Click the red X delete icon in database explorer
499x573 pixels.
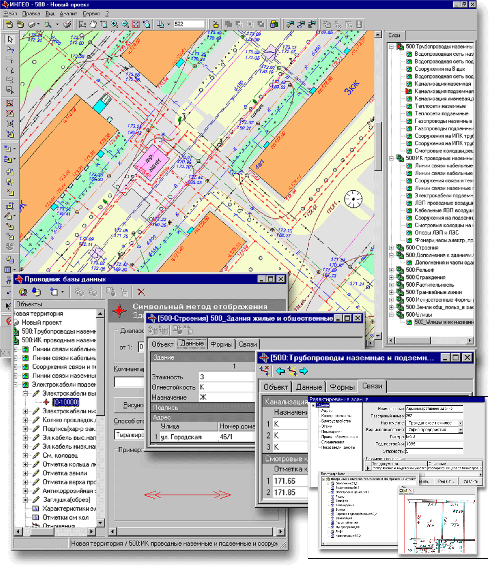141,292
